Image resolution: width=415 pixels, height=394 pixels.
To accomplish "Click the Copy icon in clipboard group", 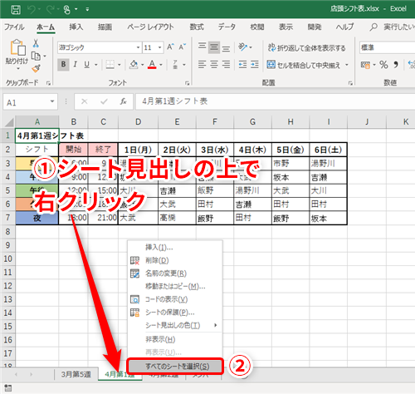I will click(x=36, y=56).
